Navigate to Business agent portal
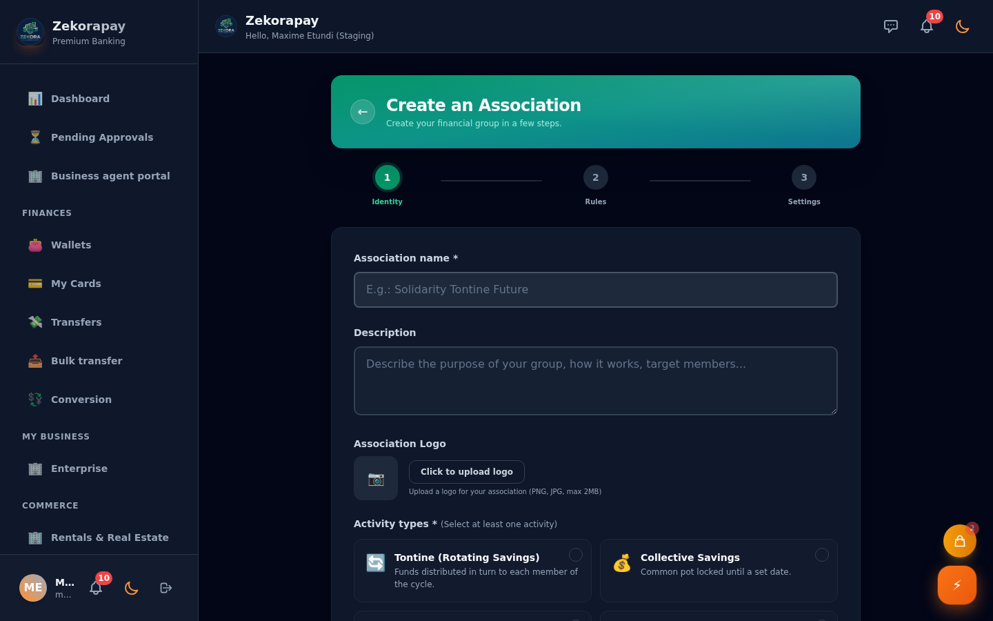This screenshot has width=993, height=621. coord(99,176)
